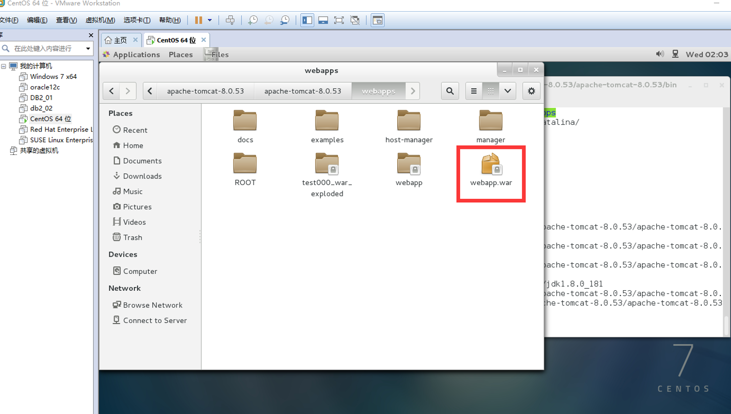Viewport: 731px width, 414px height.
Task: Open the host-manager folder
Action: 409,127
